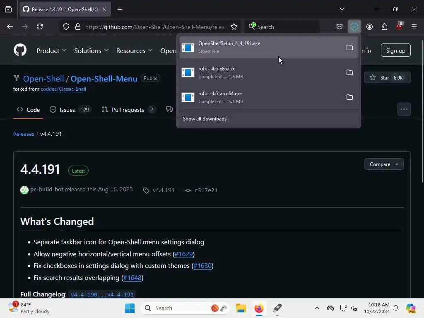This screenshot has width=424, height=318.
Task: Open File Explorer from the taskbar
Action: 241,308
